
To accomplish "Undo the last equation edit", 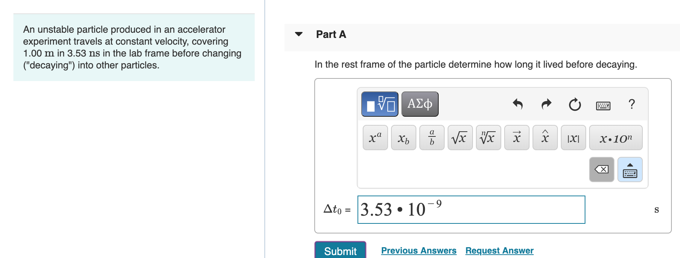I will point(518,104).
